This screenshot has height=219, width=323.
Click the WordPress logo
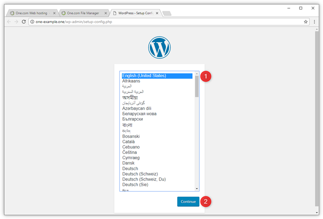[159, 47]
